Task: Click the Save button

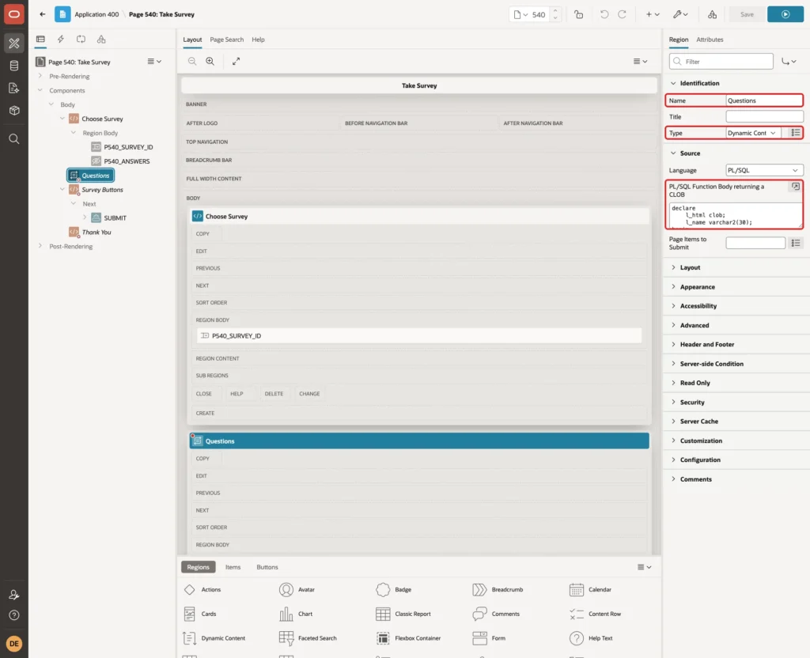Action: click(747, 14)
